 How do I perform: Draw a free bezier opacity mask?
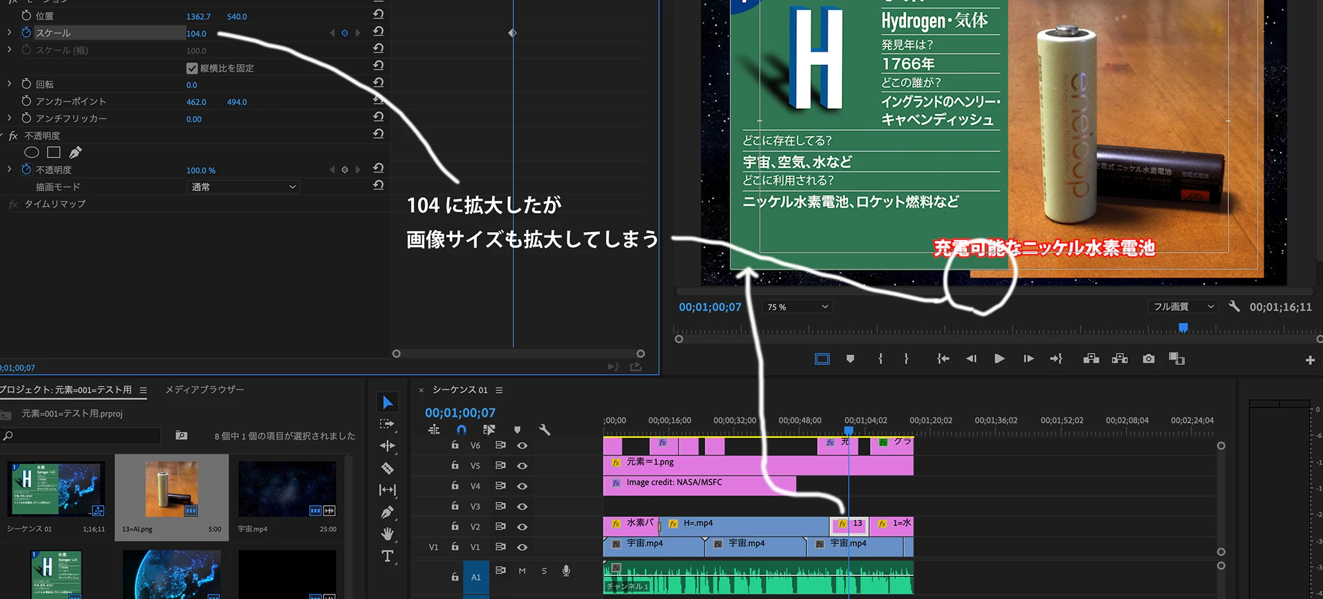coord(75,153)
